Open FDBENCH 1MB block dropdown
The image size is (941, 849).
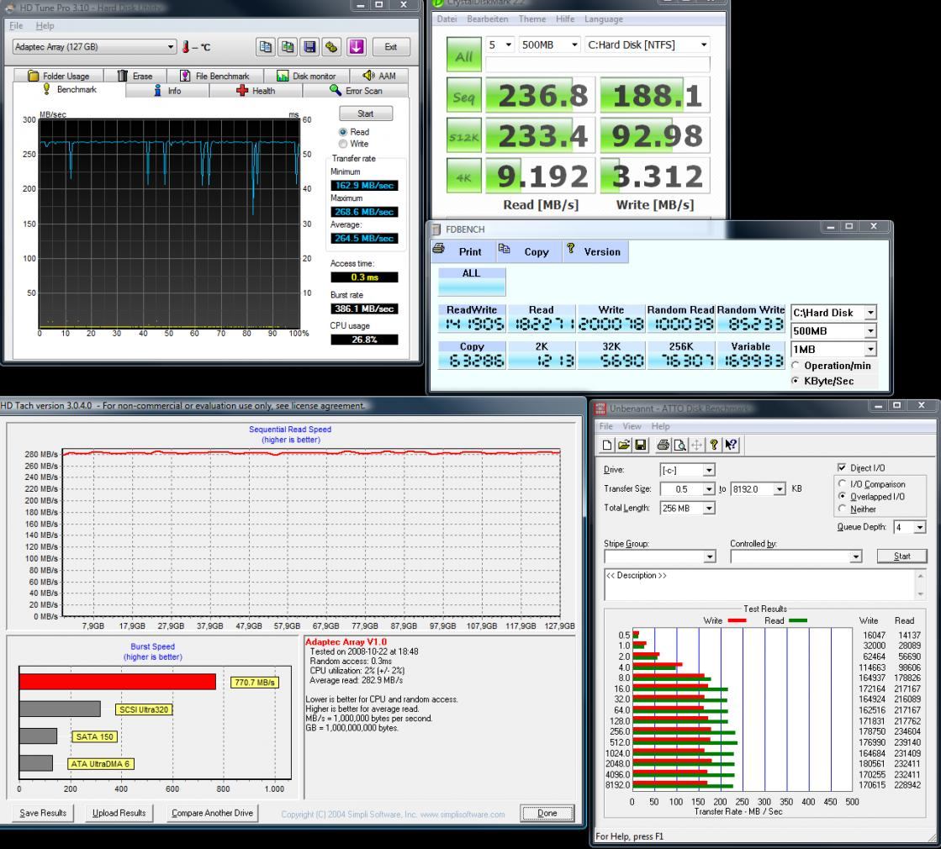(833, 349)
